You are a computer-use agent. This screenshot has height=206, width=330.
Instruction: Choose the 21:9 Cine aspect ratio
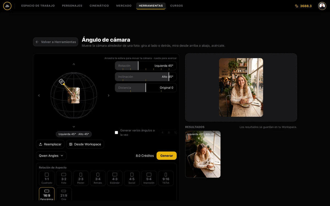pyautogui.click(x=64, y=194)
